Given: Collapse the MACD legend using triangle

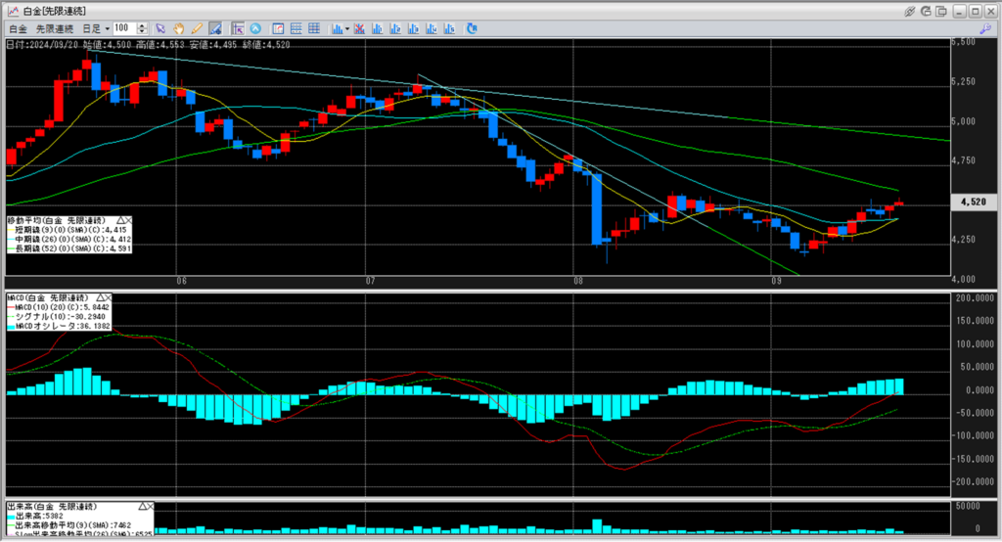Looking at the screenshot, I should pyautogui.click(x=99, y=297).
